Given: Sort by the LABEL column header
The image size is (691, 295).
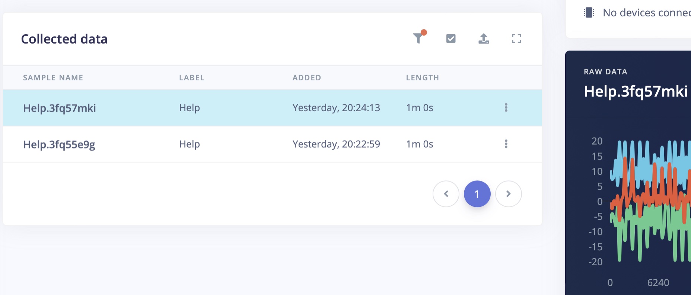Looking at the screenshot, I should (x=192, y=78).
